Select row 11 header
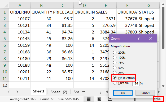The width and height of the screenshot is (166, 102). point(5,78)
